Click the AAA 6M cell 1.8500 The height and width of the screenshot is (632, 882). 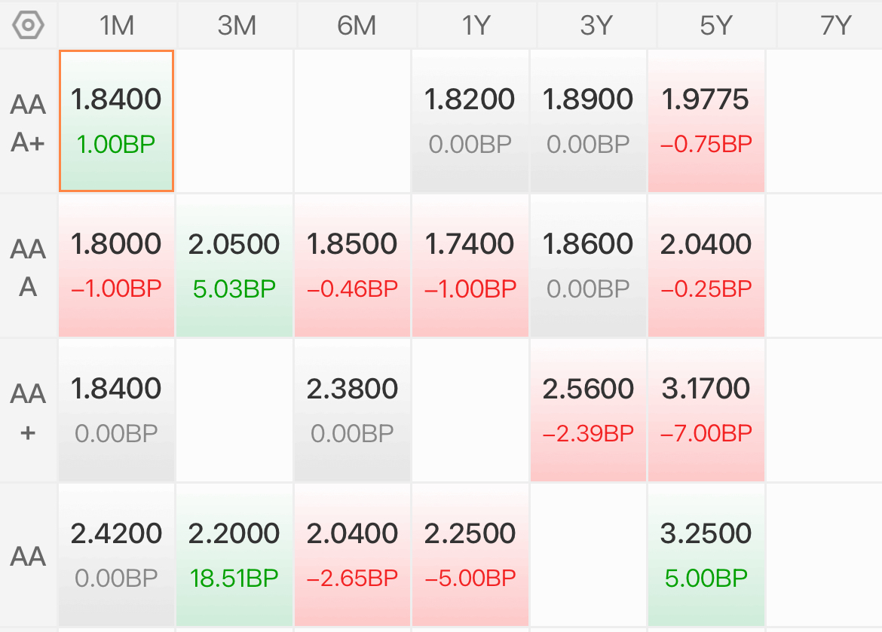click(x=352, y=265)
